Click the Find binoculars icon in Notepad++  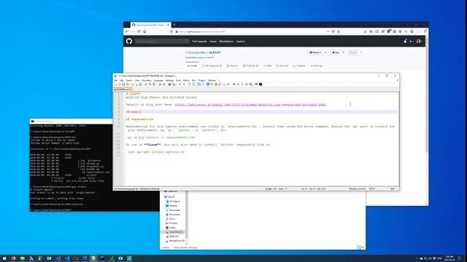pos(169,84)
